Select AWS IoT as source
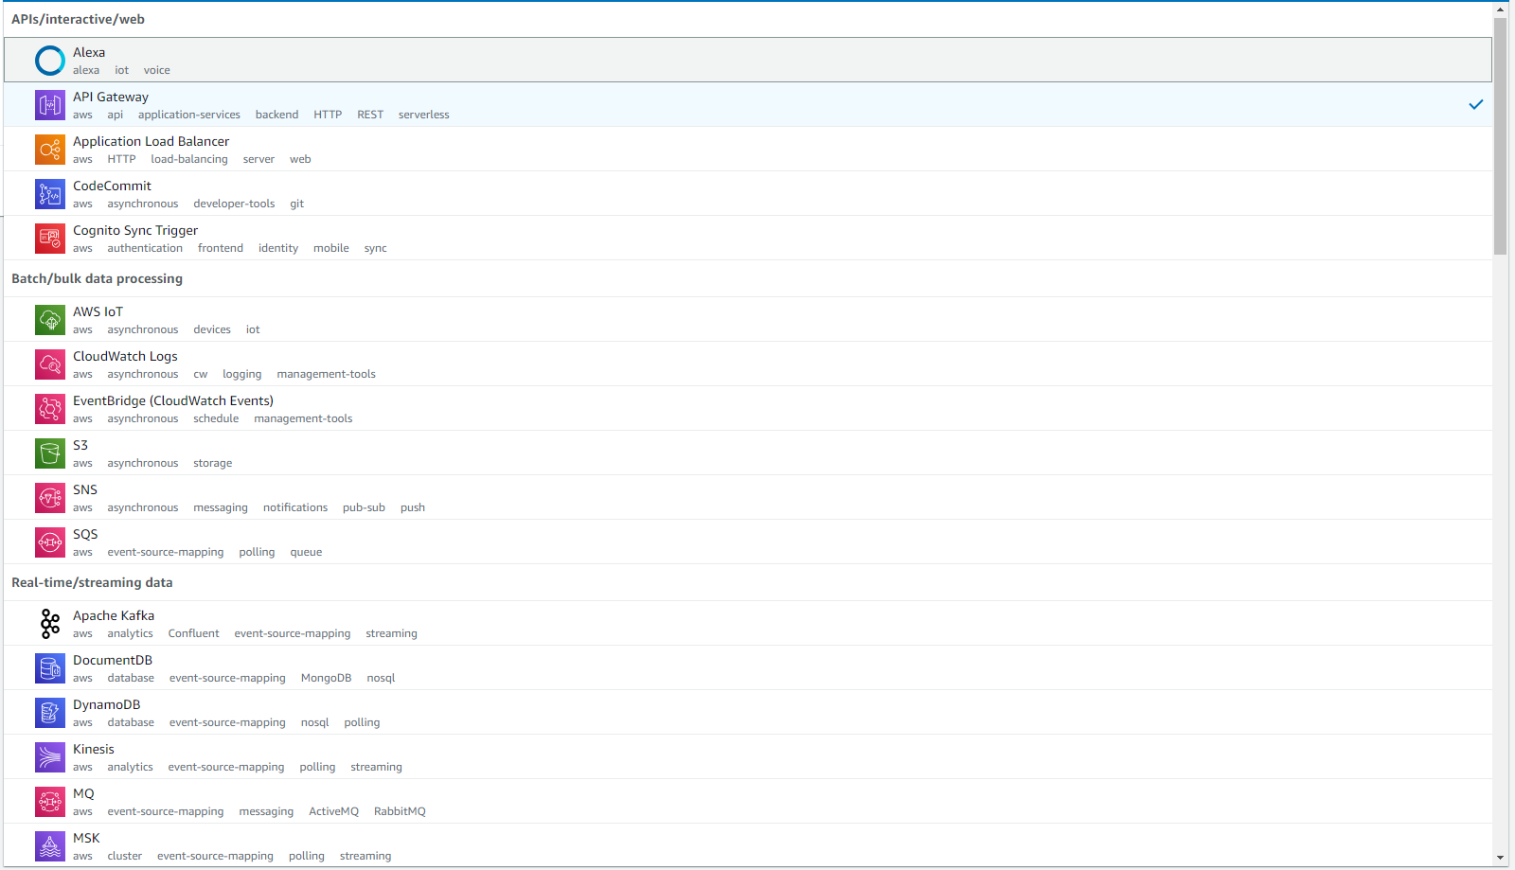The height and width of the screenshot is (870, 1515). (748, 320)
